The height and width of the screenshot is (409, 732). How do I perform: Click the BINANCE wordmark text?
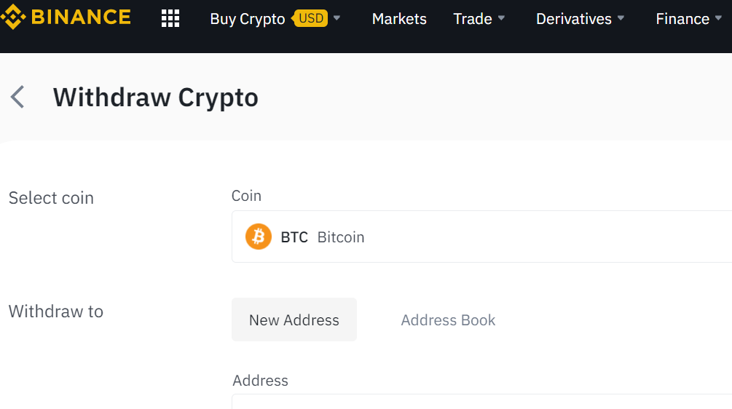click(x=81, y=17)
